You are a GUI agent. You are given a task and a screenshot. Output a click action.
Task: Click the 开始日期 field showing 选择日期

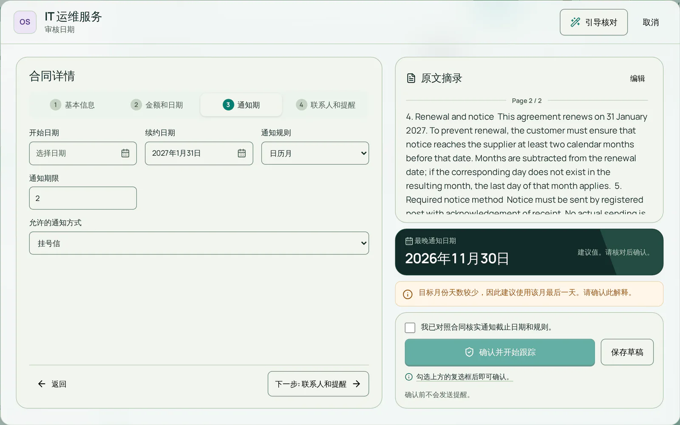[x=83, y=153]
